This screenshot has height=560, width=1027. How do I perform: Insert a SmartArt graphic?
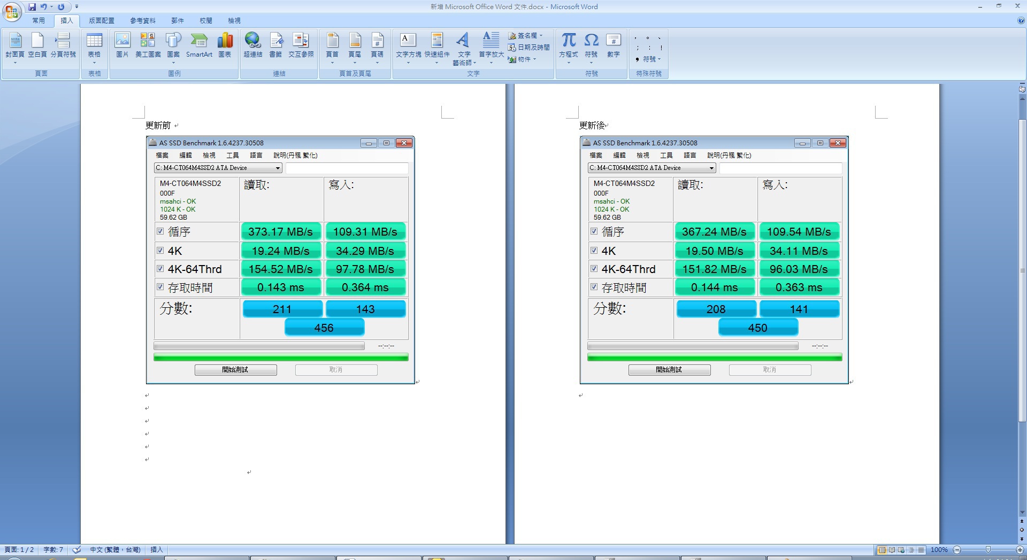coord(199,45)
